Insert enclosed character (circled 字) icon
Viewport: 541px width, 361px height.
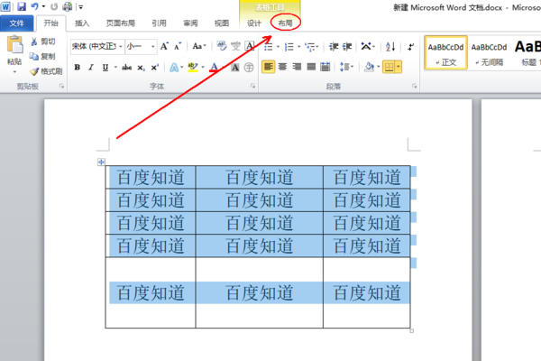click(x=249, y=68)
